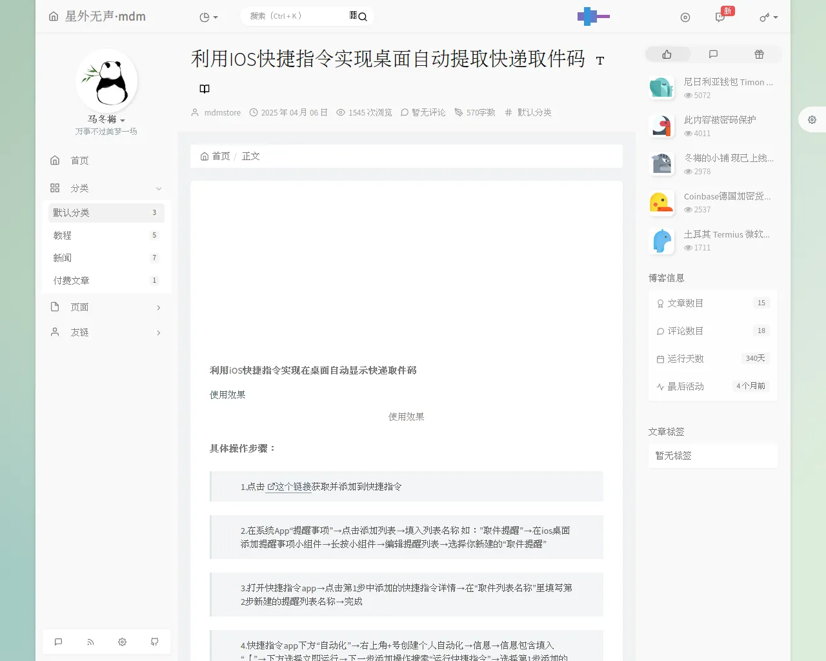Image resolution: width=826 pixels, height=661 pixels.
Task: Open the 此内容被密码保护 article thumbnail
Action: [661, 125]
